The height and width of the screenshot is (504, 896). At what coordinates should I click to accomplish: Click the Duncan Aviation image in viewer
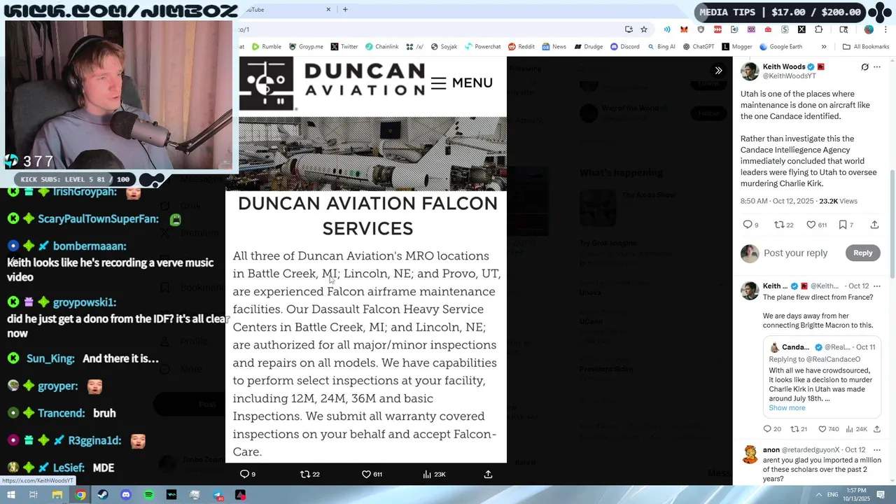click(x=367, y=259)
